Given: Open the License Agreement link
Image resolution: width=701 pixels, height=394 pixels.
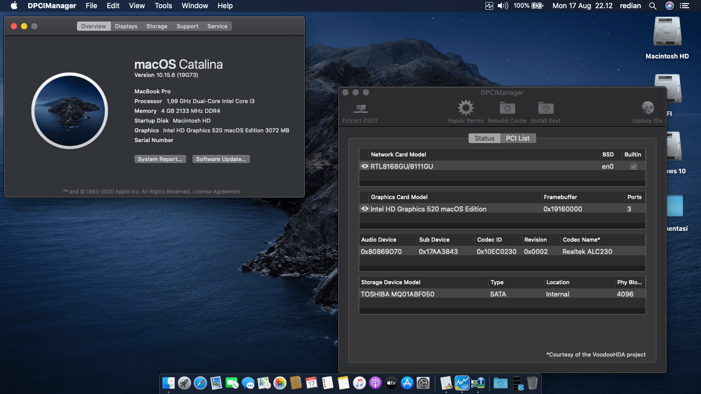Looking at the screenshot, I should click(217, 191).
